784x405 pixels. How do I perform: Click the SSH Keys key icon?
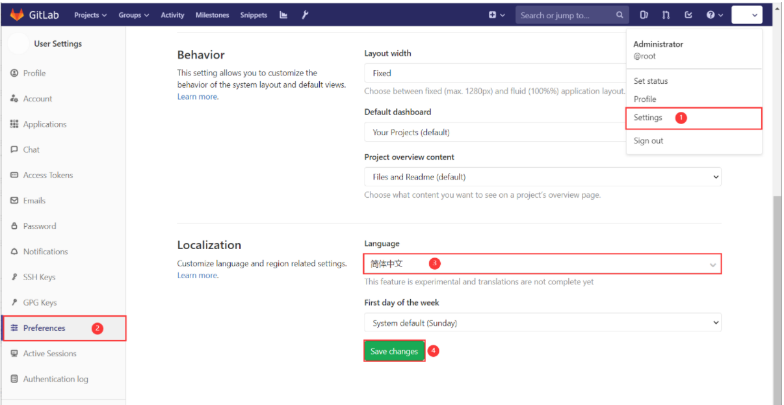[x=14, y=277]
